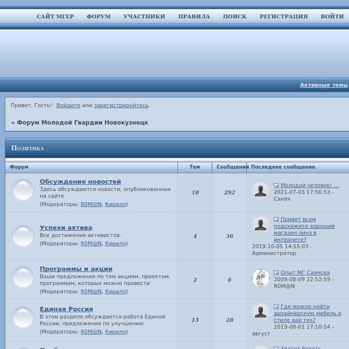Open the Единая Россия forum
This screenshot has width=349, height=349.
click(66, 309)
